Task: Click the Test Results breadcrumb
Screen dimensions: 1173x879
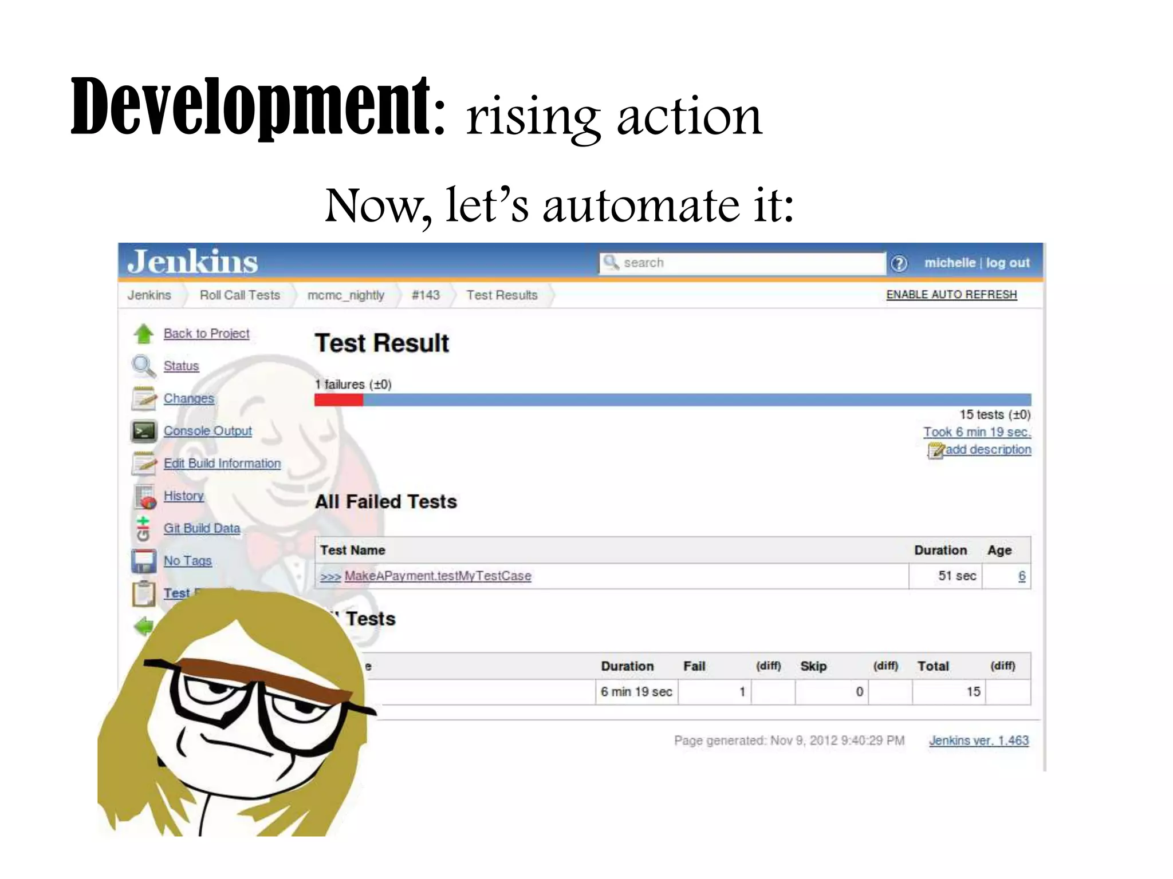Action: [x=502, y=295]
